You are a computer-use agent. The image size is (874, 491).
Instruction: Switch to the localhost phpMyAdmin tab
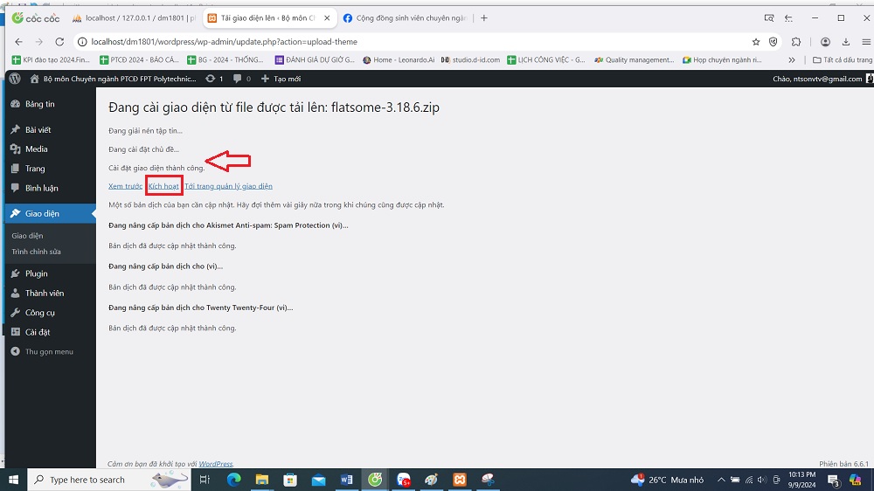point(134,17)
